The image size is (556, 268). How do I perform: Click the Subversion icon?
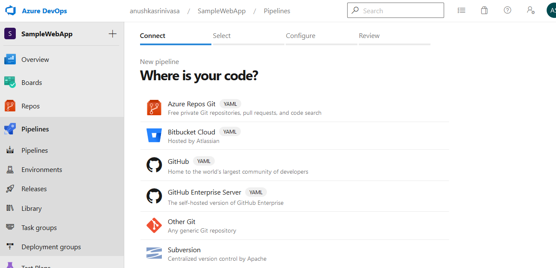(154, 253)
